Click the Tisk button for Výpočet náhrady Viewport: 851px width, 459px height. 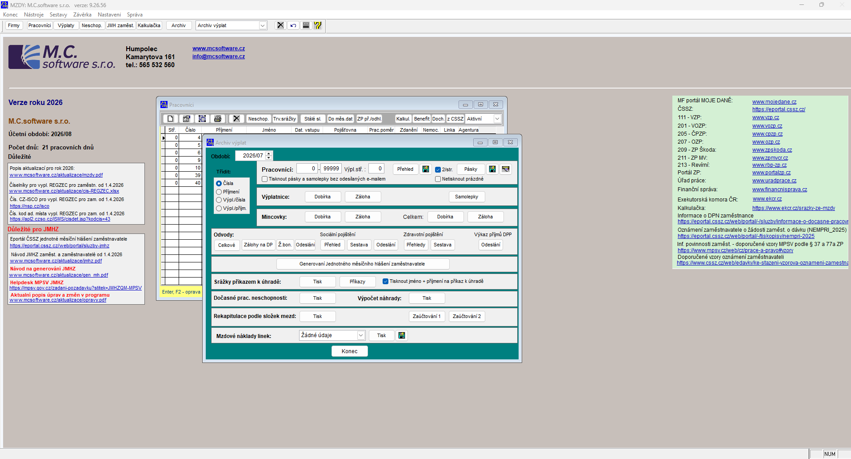click(x=427, y=298)
